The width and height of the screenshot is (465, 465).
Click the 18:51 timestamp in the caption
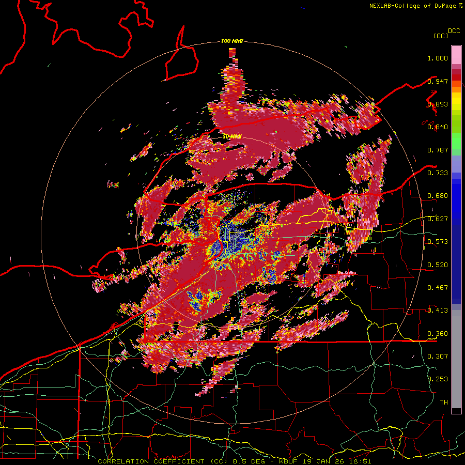pyautogui.click(x=361, y=461)
